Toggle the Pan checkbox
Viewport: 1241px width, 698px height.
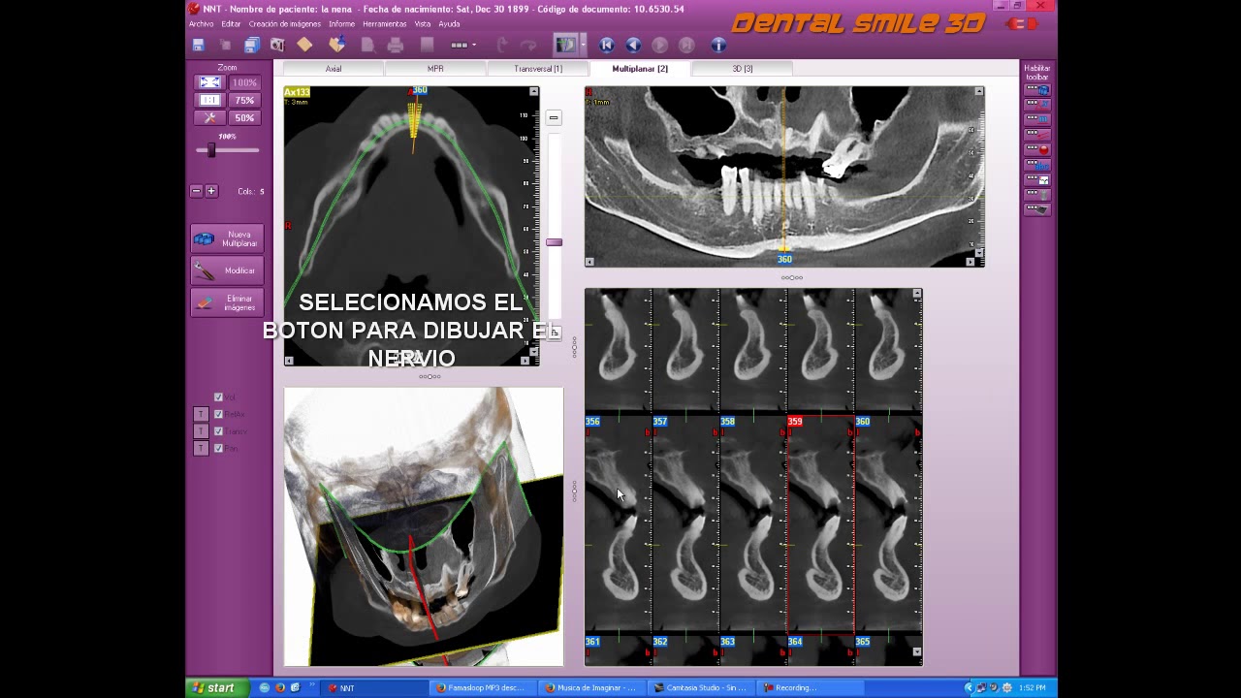tap(218, 449)
